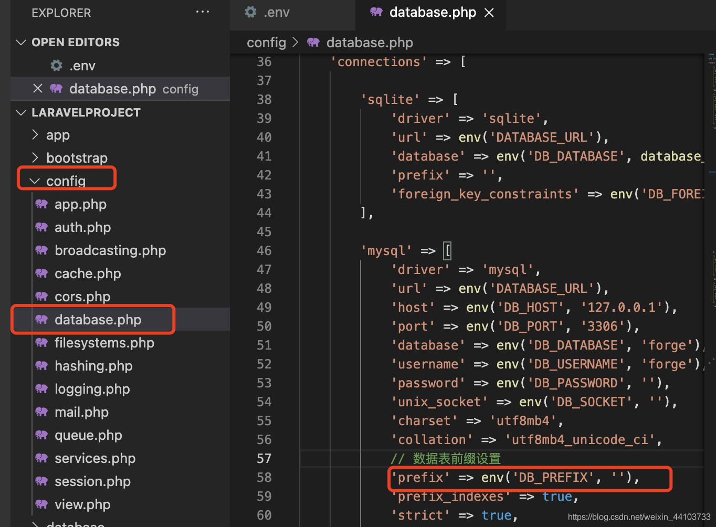
Task: Click the gear icon next to .env in Open Editors
Action: coord(56,66)
